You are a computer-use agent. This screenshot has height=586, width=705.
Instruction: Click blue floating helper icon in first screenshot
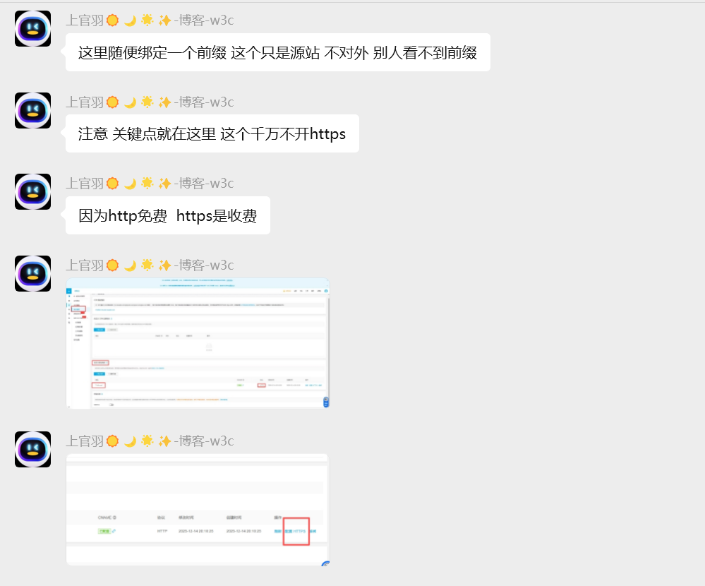pos(325,402)
